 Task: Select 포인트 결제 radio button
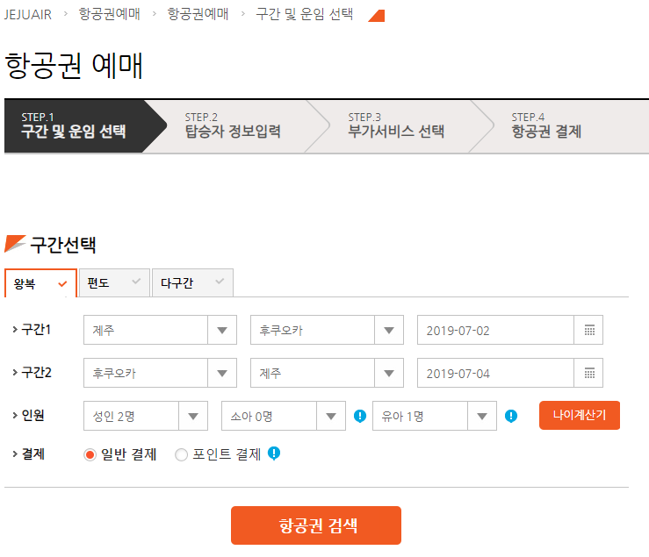click(181, 455)
